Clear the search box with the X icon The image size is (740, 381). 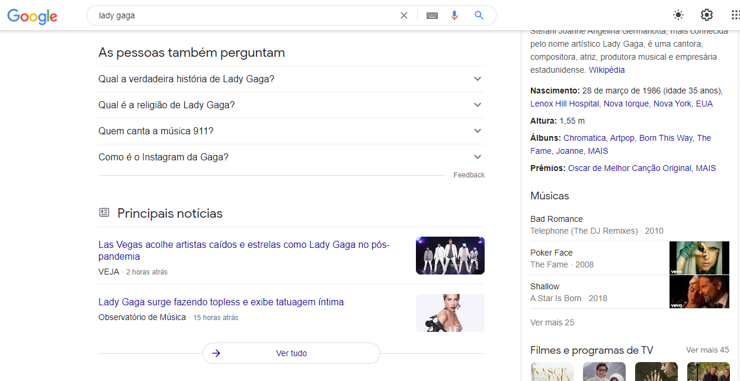pyautogui.click(x=404, y=15)
